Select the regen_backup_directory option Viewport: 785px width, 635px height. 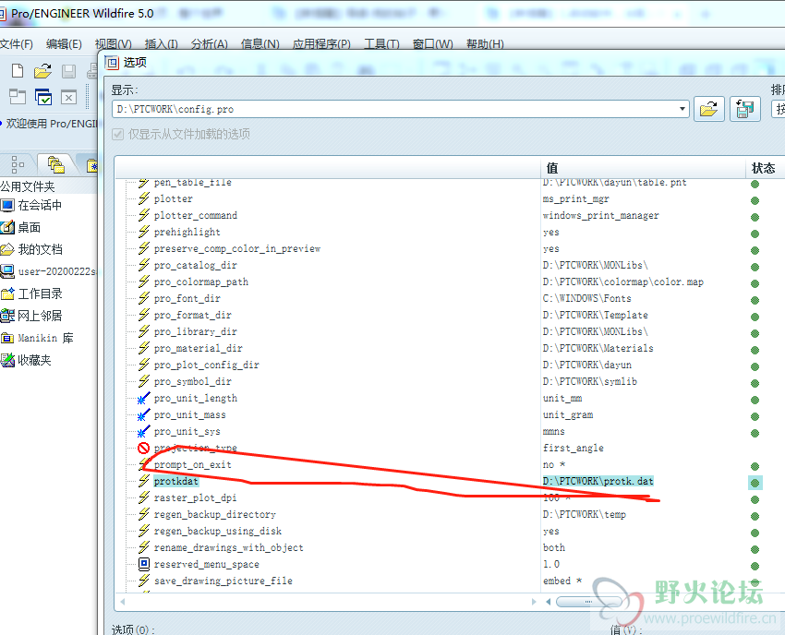click(x=215, y=514)
